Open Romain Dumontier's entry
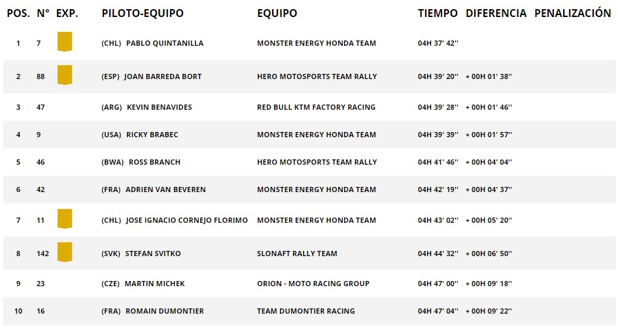Viewport: 618px width, 328px height. click(165, 311)
